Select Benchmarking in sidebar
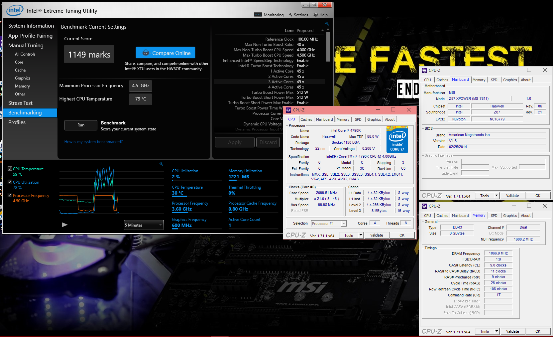 (30, 113)
